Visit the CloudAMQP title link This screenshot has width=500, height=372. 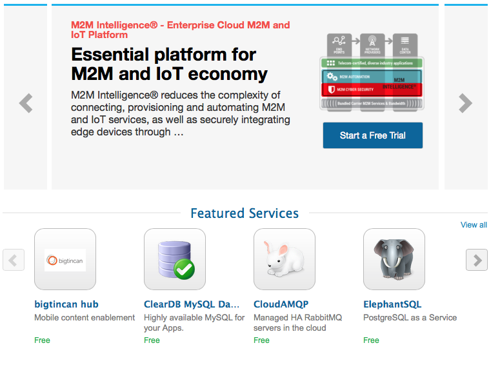[x=281, y=304]
